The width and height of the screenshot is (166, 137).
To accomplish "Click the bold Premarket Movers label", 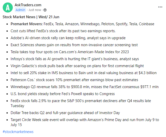I will click(26, 24).
